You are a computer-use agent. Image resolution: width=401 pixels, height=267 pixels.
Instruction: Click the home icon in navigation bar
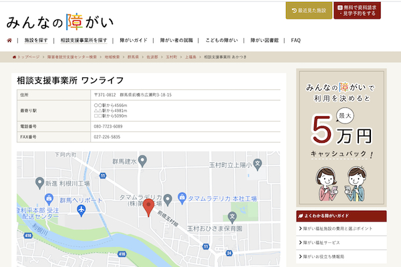[9, 41]
